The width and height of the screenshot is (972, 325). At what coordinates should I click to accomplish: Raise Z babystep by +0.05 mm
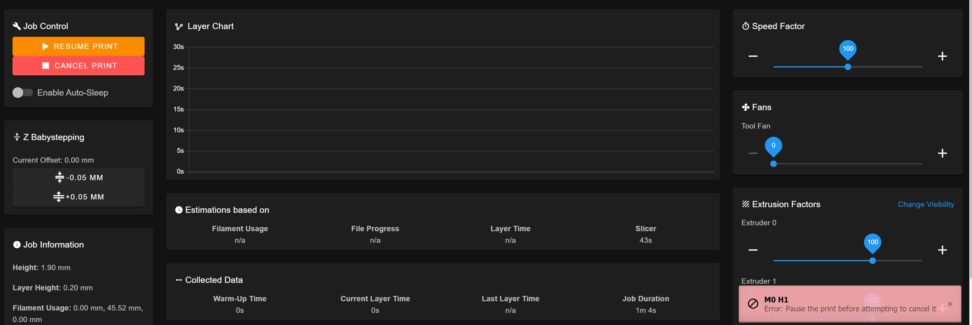tap(79, 197)
